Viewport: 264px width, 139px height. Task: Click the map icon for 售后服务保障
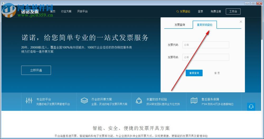coord(194,100)
